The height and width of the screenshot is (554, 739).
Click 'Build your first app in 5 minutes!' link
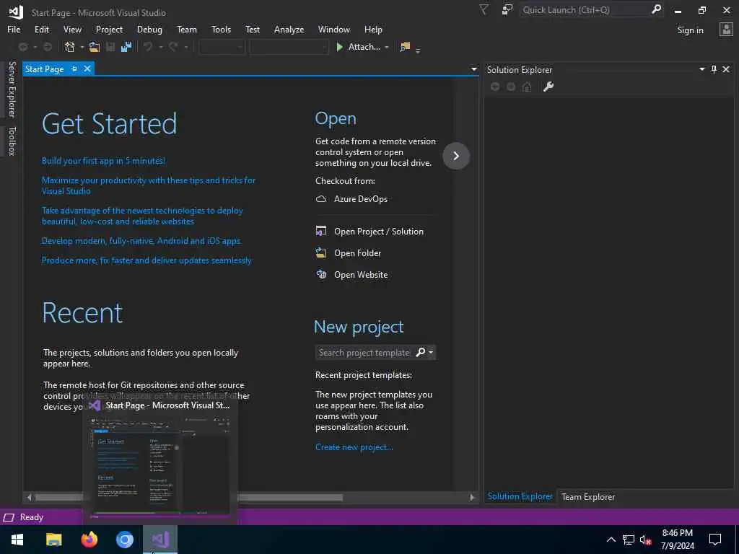click(x=103, y=161)
